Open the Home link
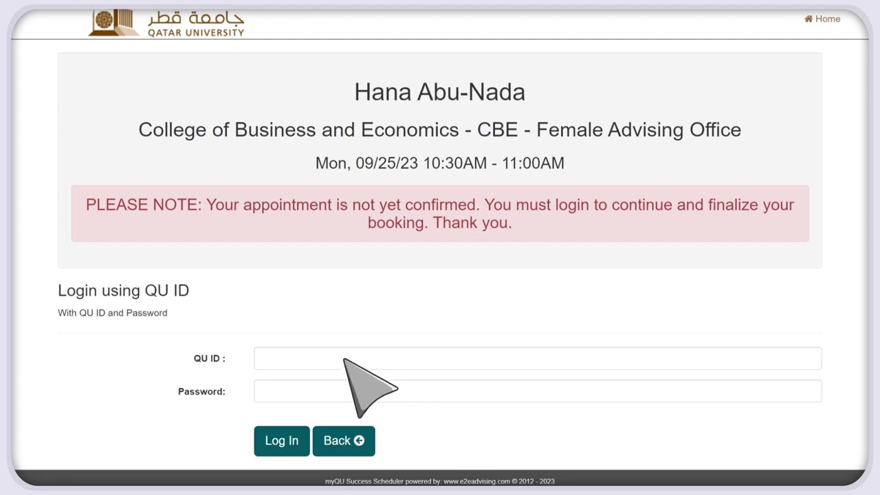 coord(822,19)
